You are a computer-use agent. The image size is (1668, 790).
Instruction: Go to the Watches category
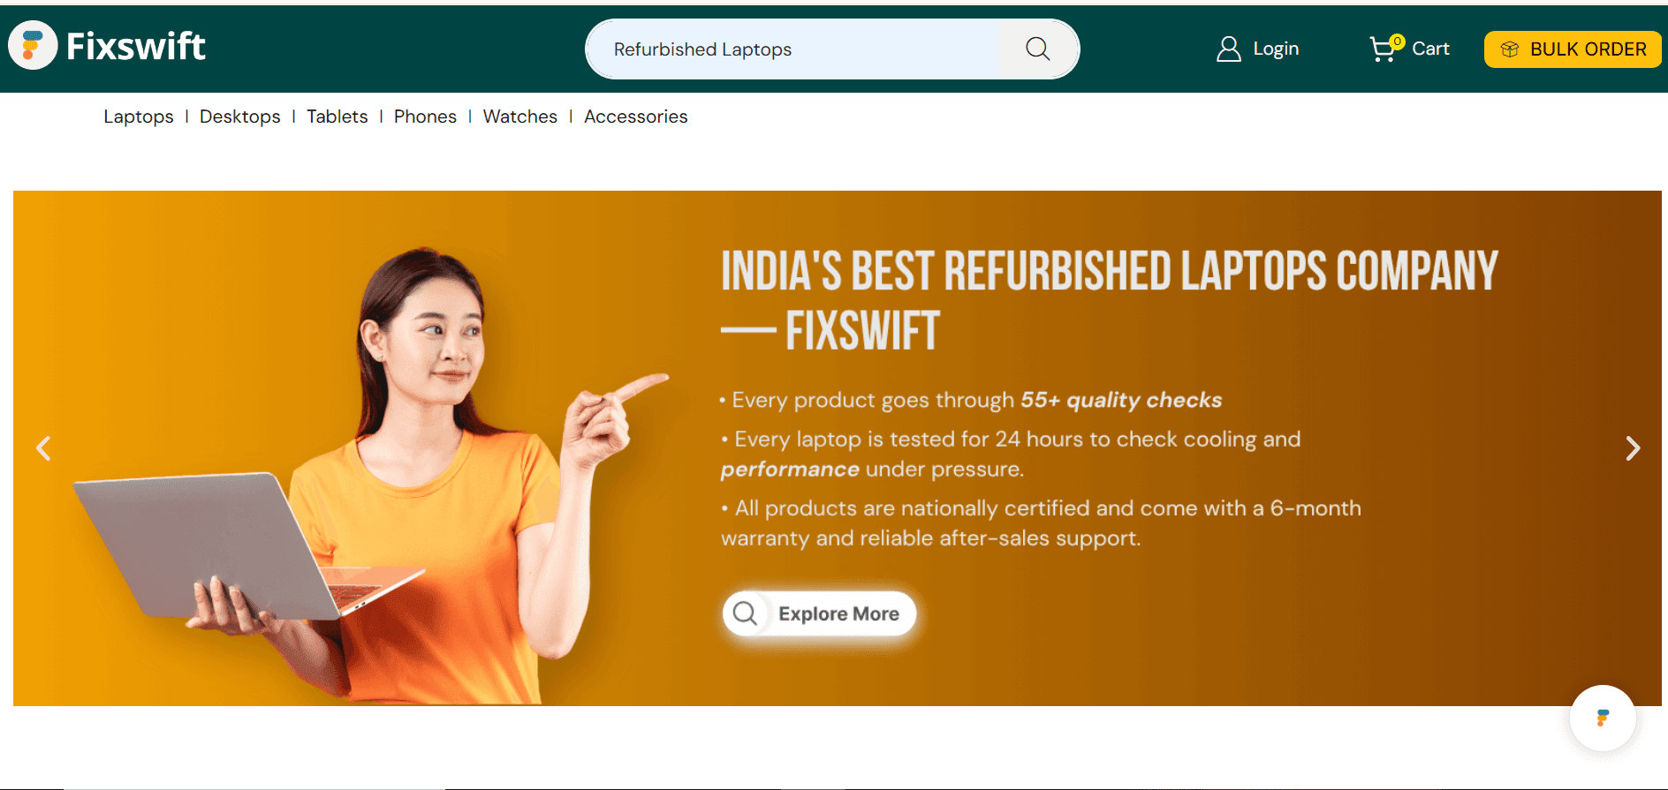point(520,117)
